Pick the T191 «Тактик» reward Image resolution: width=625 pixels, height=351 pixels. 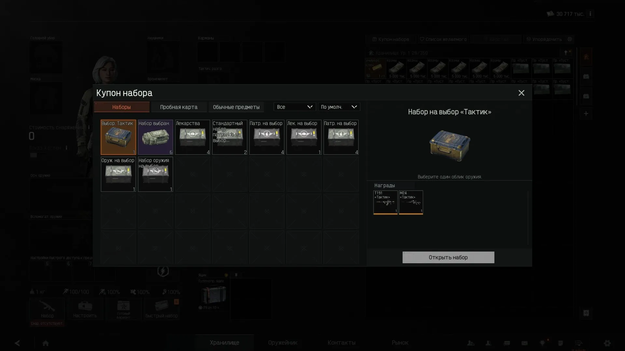click(x=385, y=202)
